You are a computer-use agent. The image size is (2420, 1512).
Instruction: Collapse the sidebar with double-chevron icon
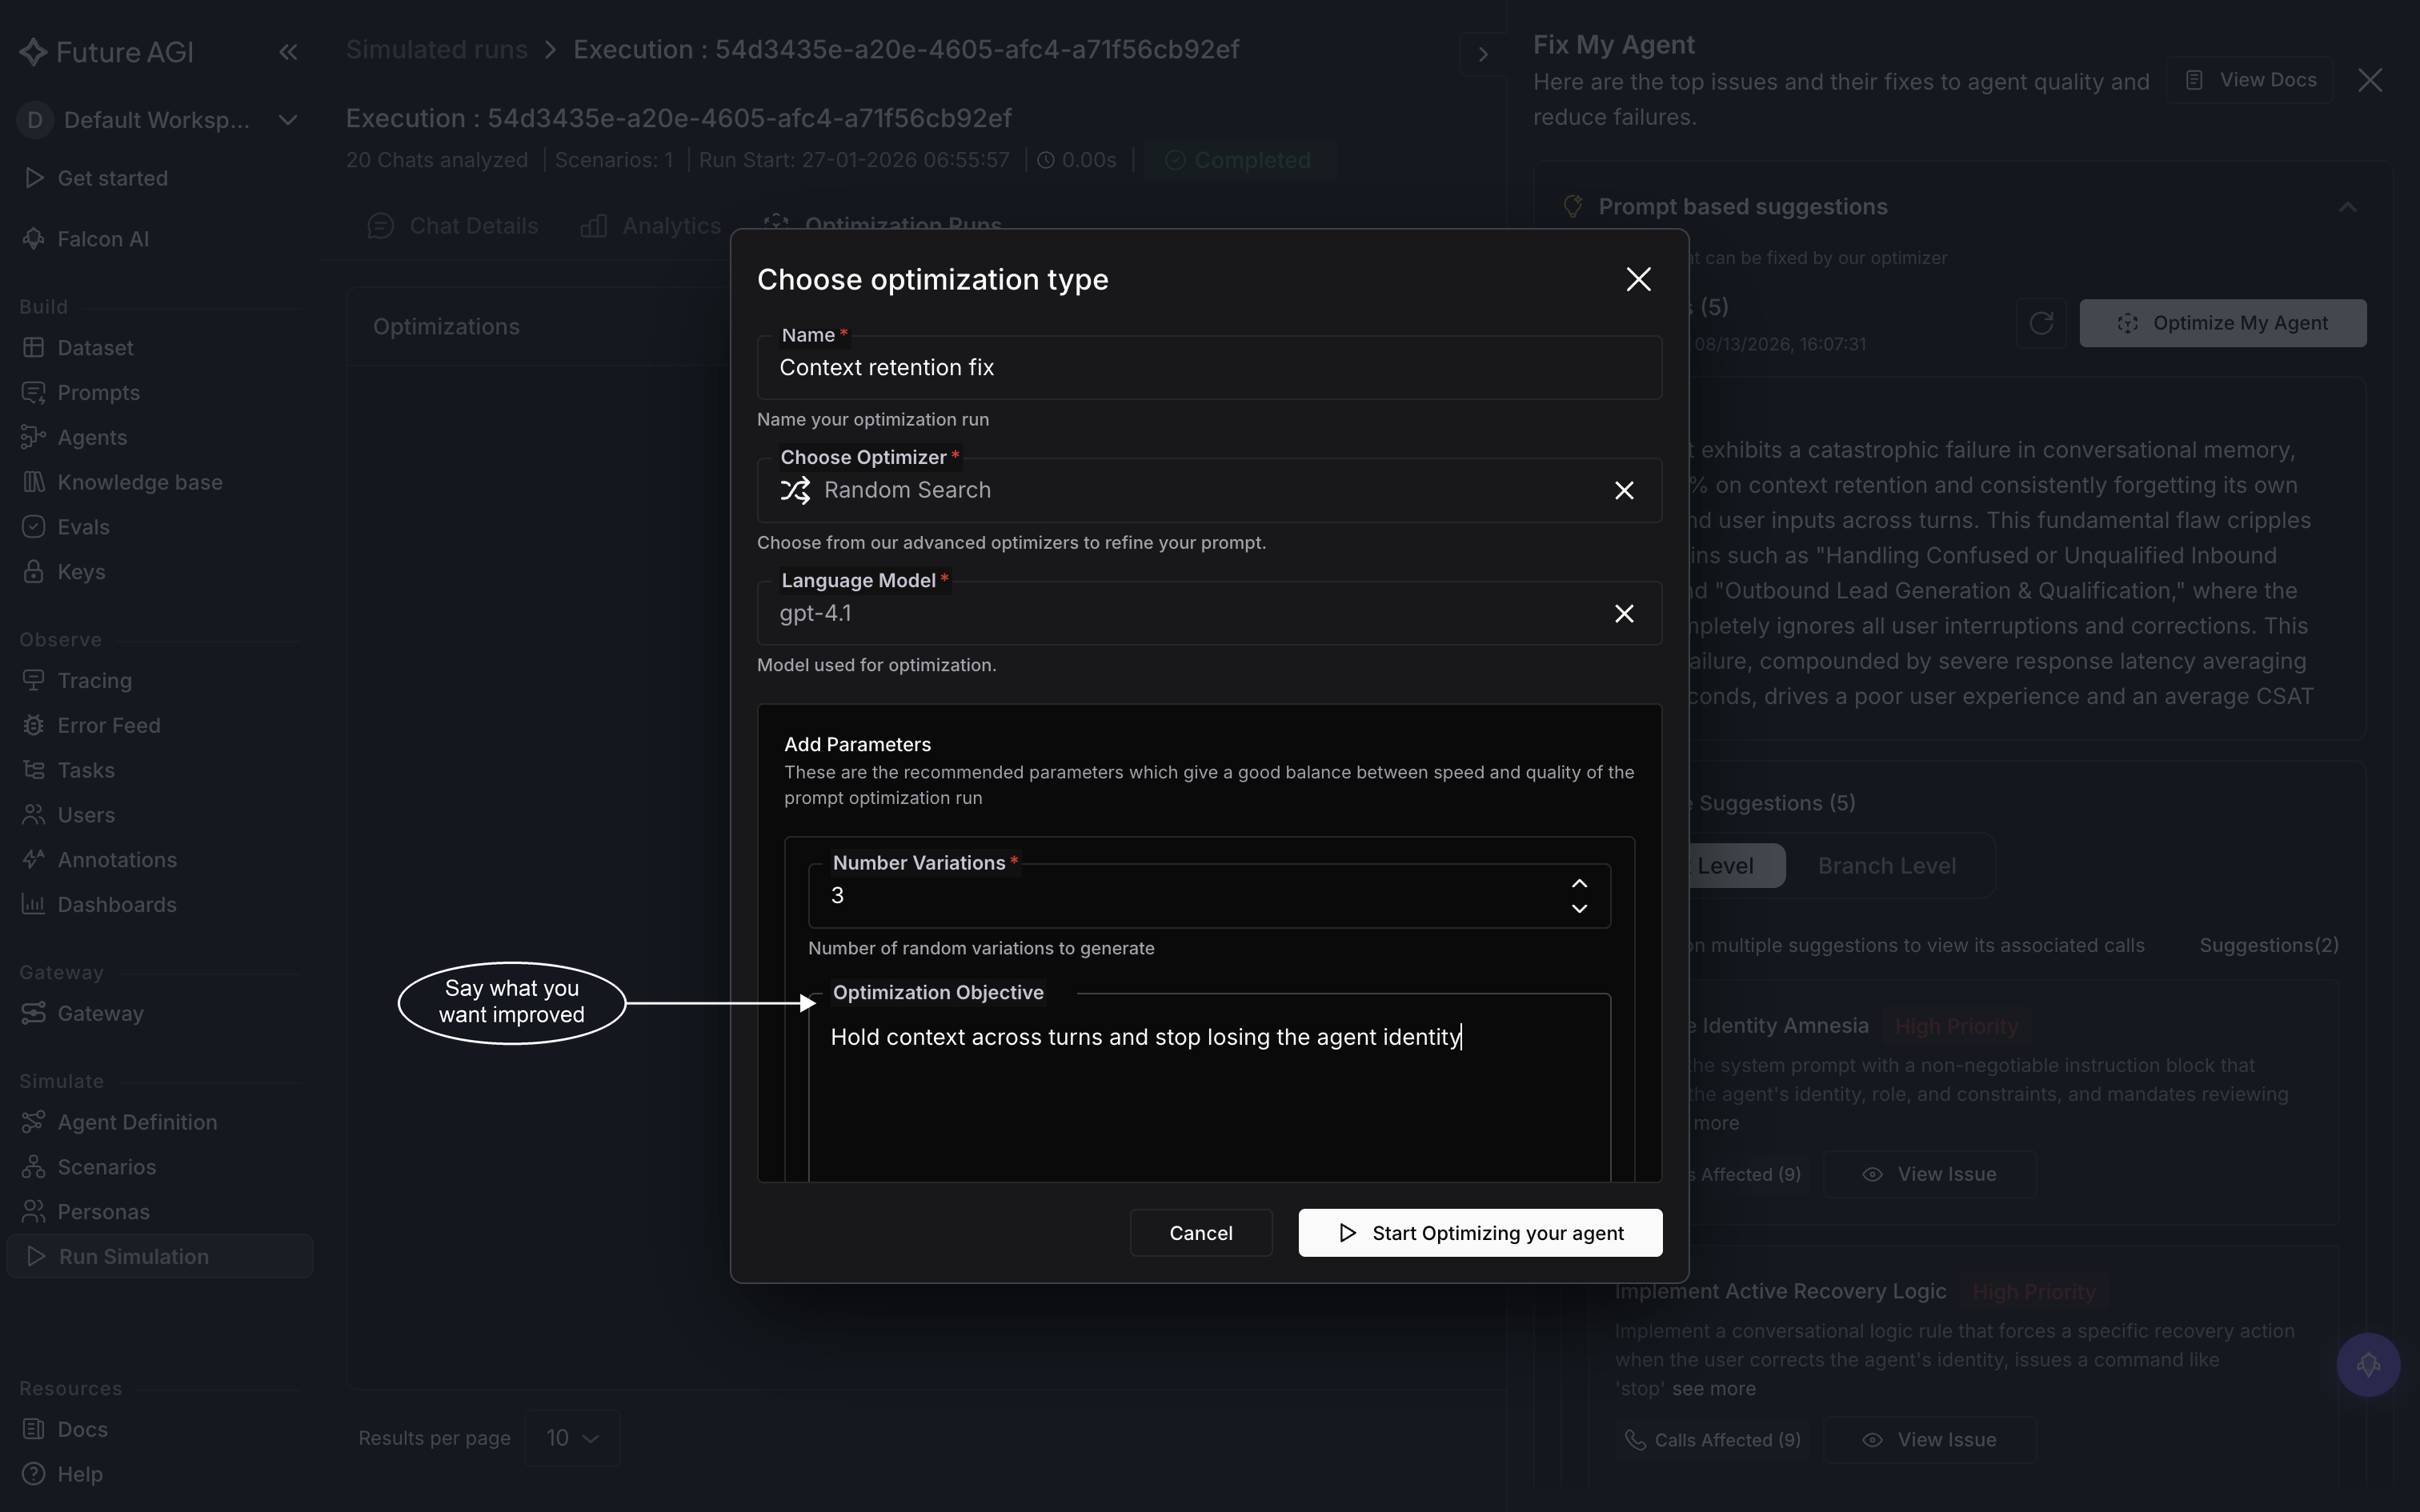[x=288, y=52]
